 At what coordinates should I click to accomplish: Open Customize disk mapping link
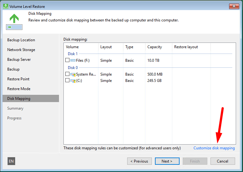[x=214, y=148]
